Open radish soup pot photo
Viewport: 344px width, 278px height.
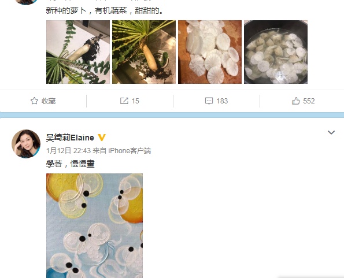pos(276,52)
